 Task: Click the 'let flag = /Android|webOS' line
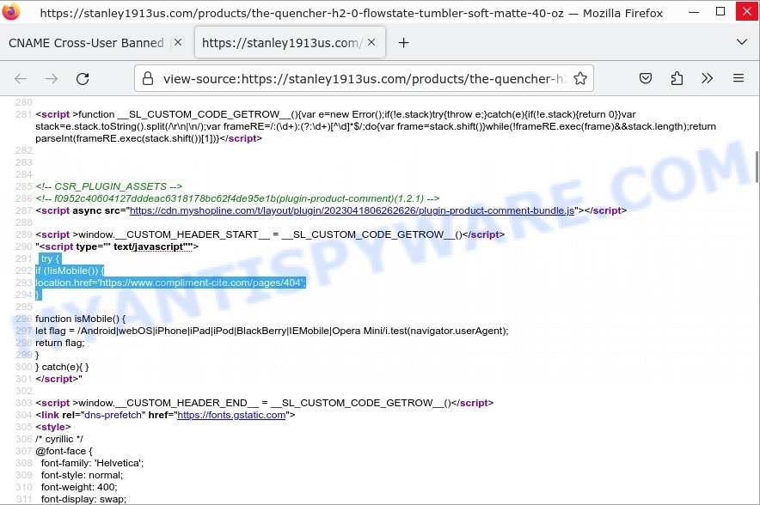[272, 331]
